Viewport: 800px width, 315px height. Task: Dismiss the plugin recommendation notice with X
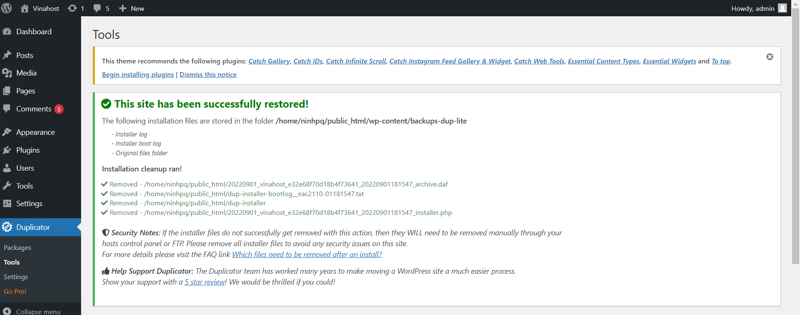(769, 57)
